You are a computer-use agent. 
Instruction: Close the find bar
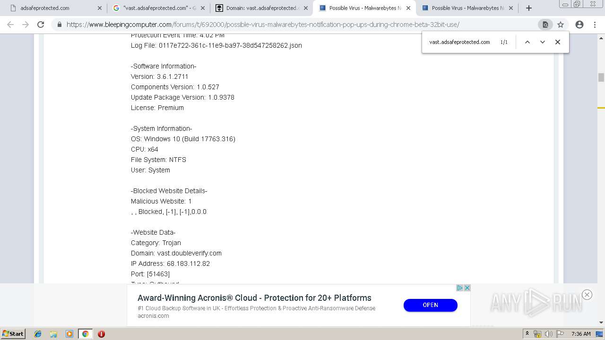point(558,42)
